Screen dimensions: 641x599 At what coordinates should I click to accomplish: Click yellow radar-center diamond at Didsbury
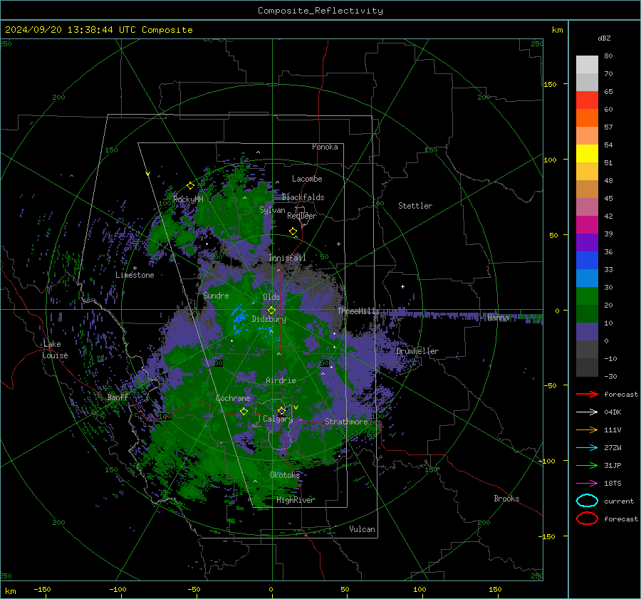pos(271,311)
